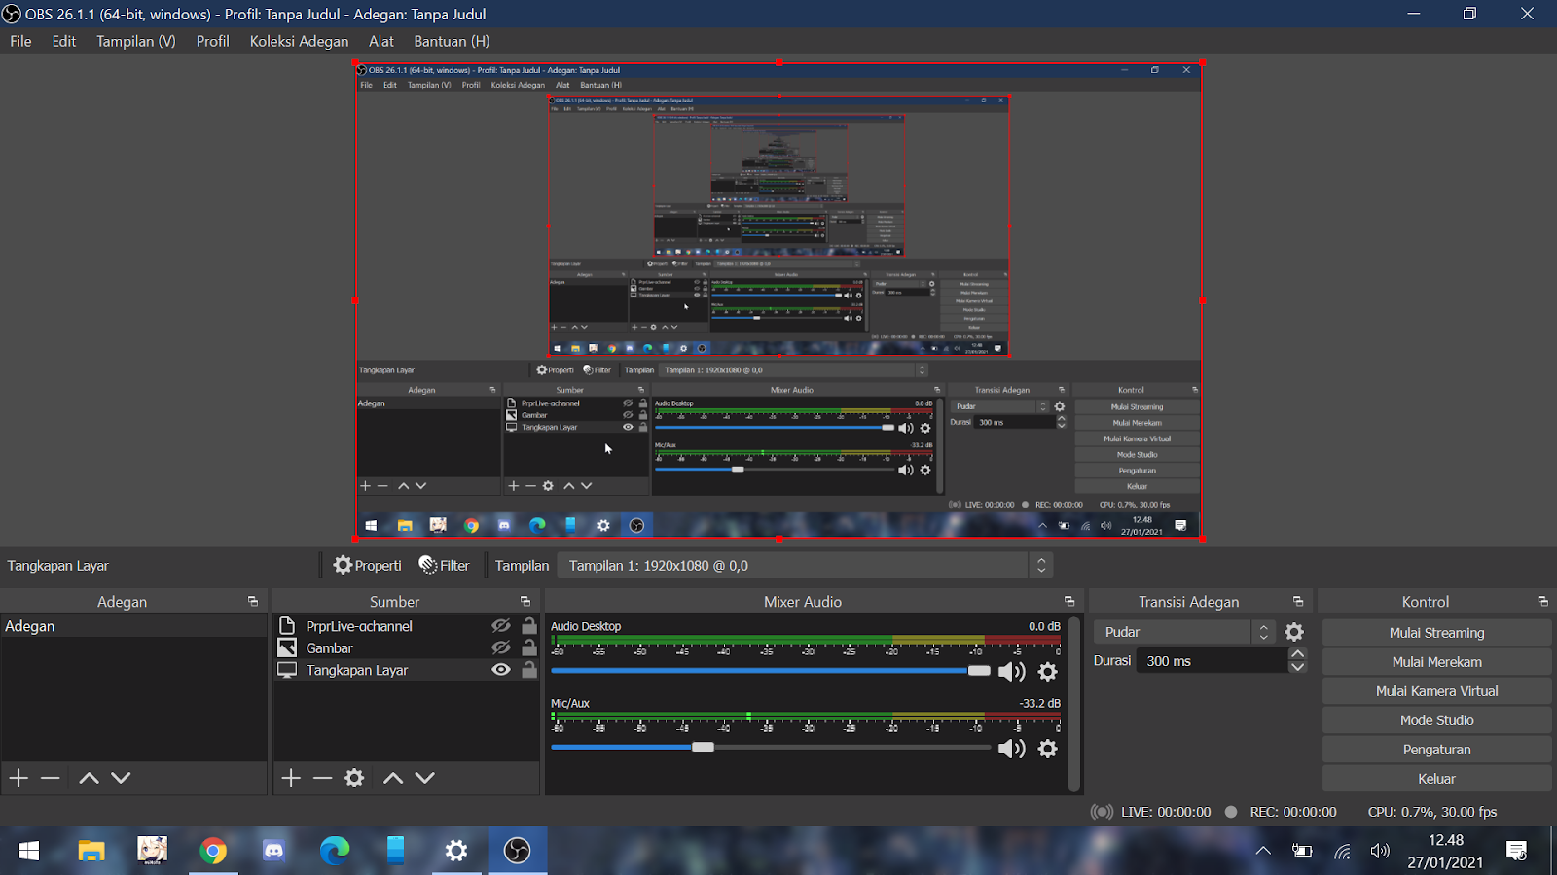Remove selected source in Sumber panel
The height and width of the screenshot is (875, 1557).
click(323, 778)
